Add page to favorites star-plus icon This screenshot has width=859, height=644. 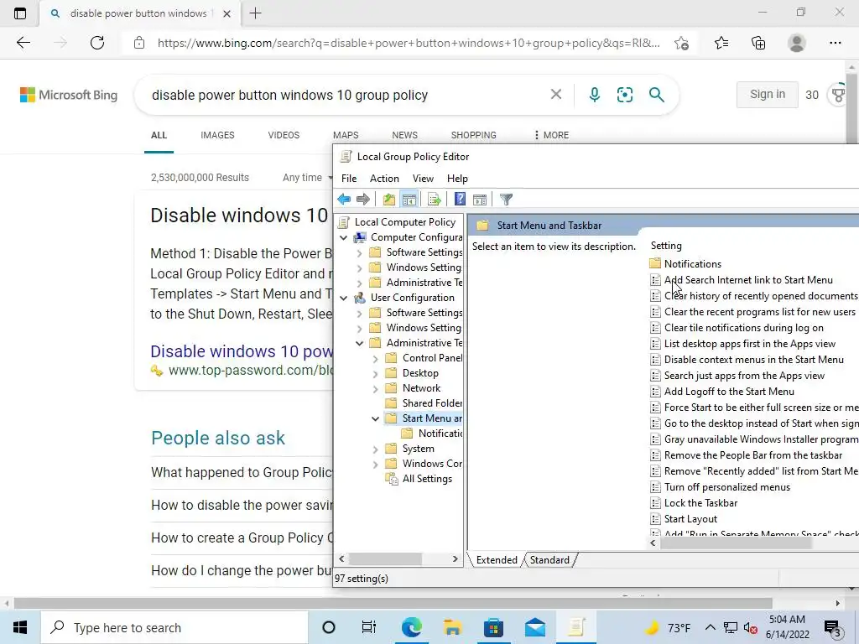681,43
